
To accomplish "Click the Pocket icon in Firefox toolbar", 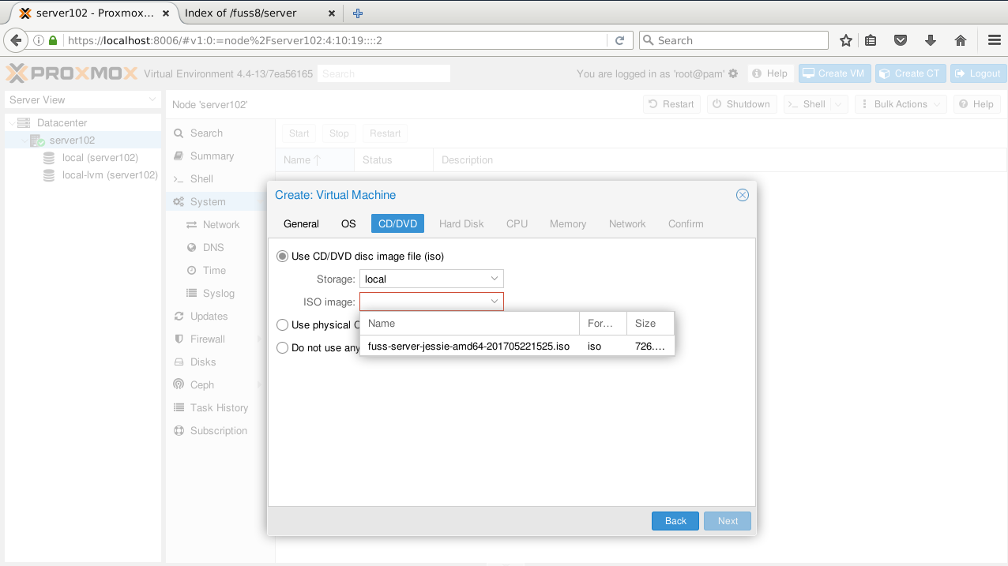I will pos(901,40).
